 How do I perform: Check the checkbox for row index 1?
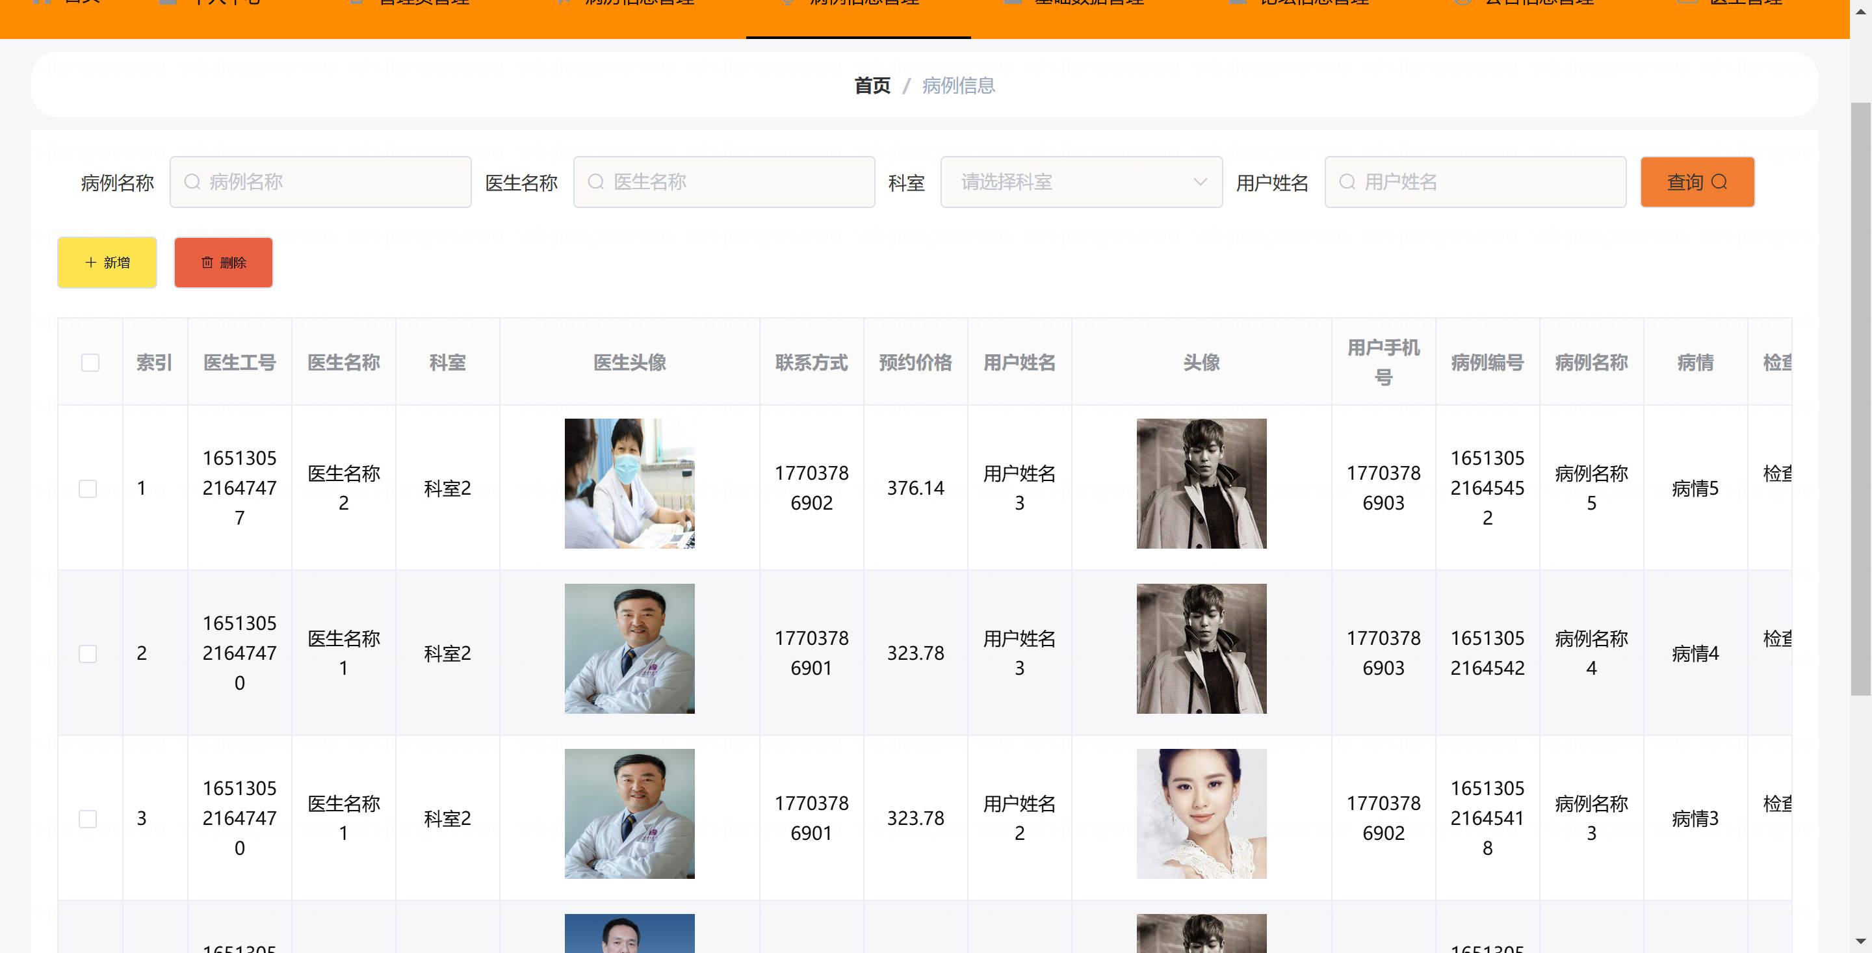click(x=88, y=488)
